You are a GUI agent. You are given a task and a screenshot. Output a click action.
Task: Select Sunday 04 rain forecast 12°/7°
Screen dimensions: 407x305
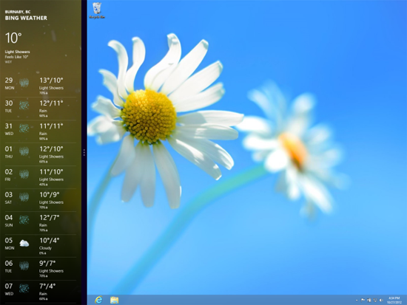click(x=40, y=223)
